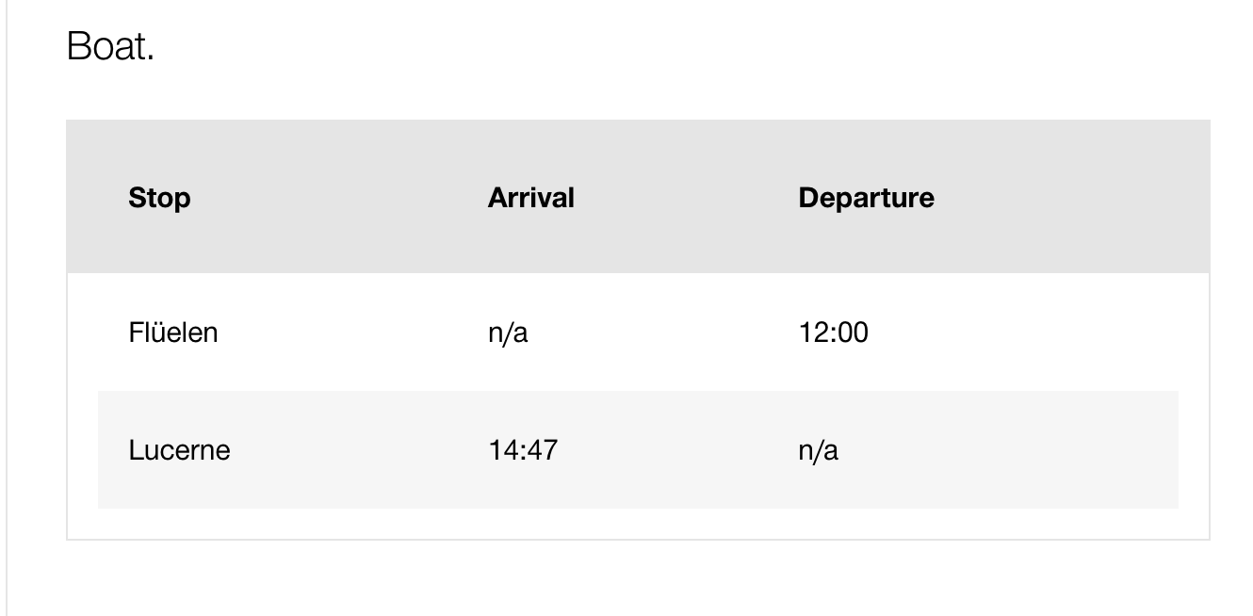The image size is (1253, 616).
Task: Click blank space right of Lucerne's n/a
Action: tap(1008, 450)
